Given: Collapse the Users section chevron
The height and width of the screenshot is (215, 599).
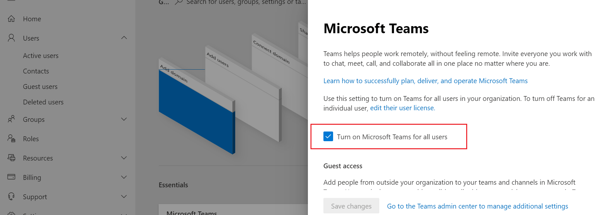Looking at the screenshot, I should (124, 38).
